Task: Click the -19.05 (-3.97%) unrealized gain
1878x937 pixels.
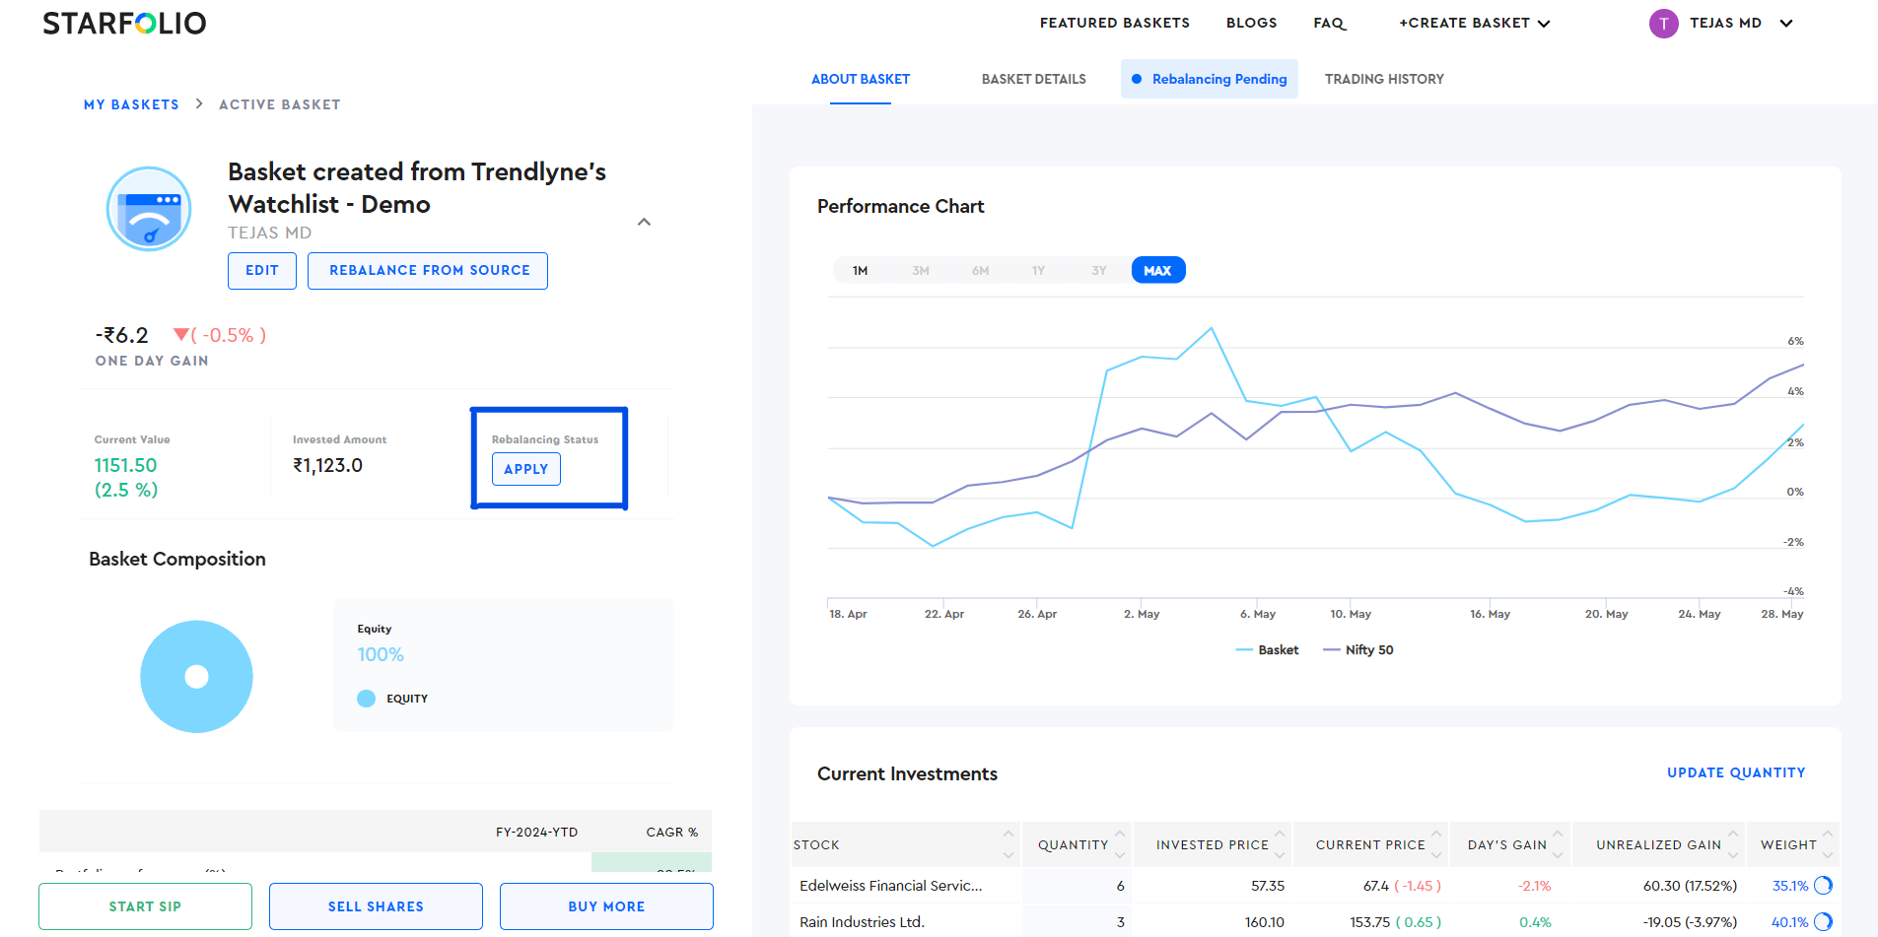Action: [1690, 922]
